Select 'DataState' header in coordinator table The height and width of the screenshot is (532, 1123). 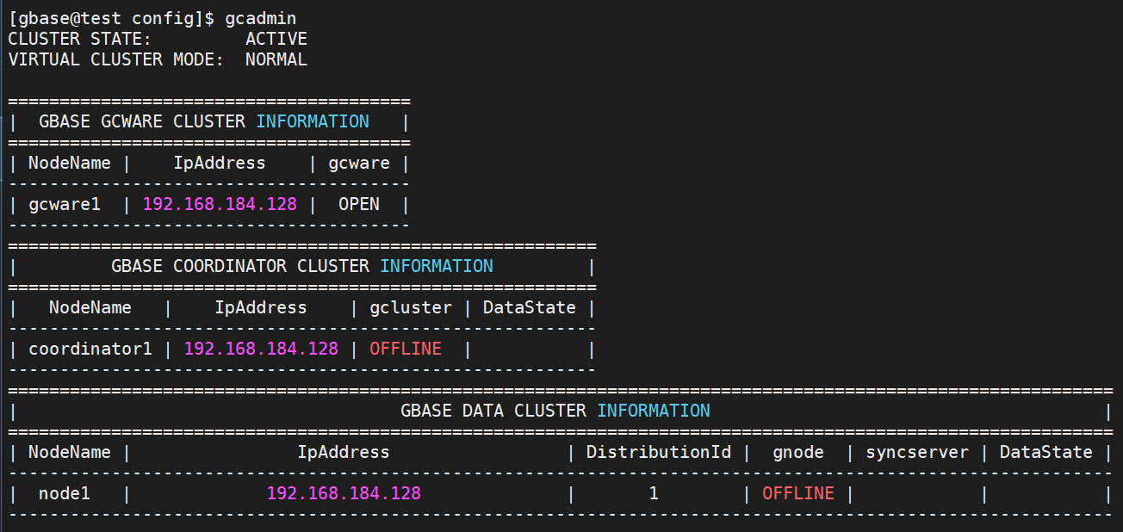pos(530,307)
